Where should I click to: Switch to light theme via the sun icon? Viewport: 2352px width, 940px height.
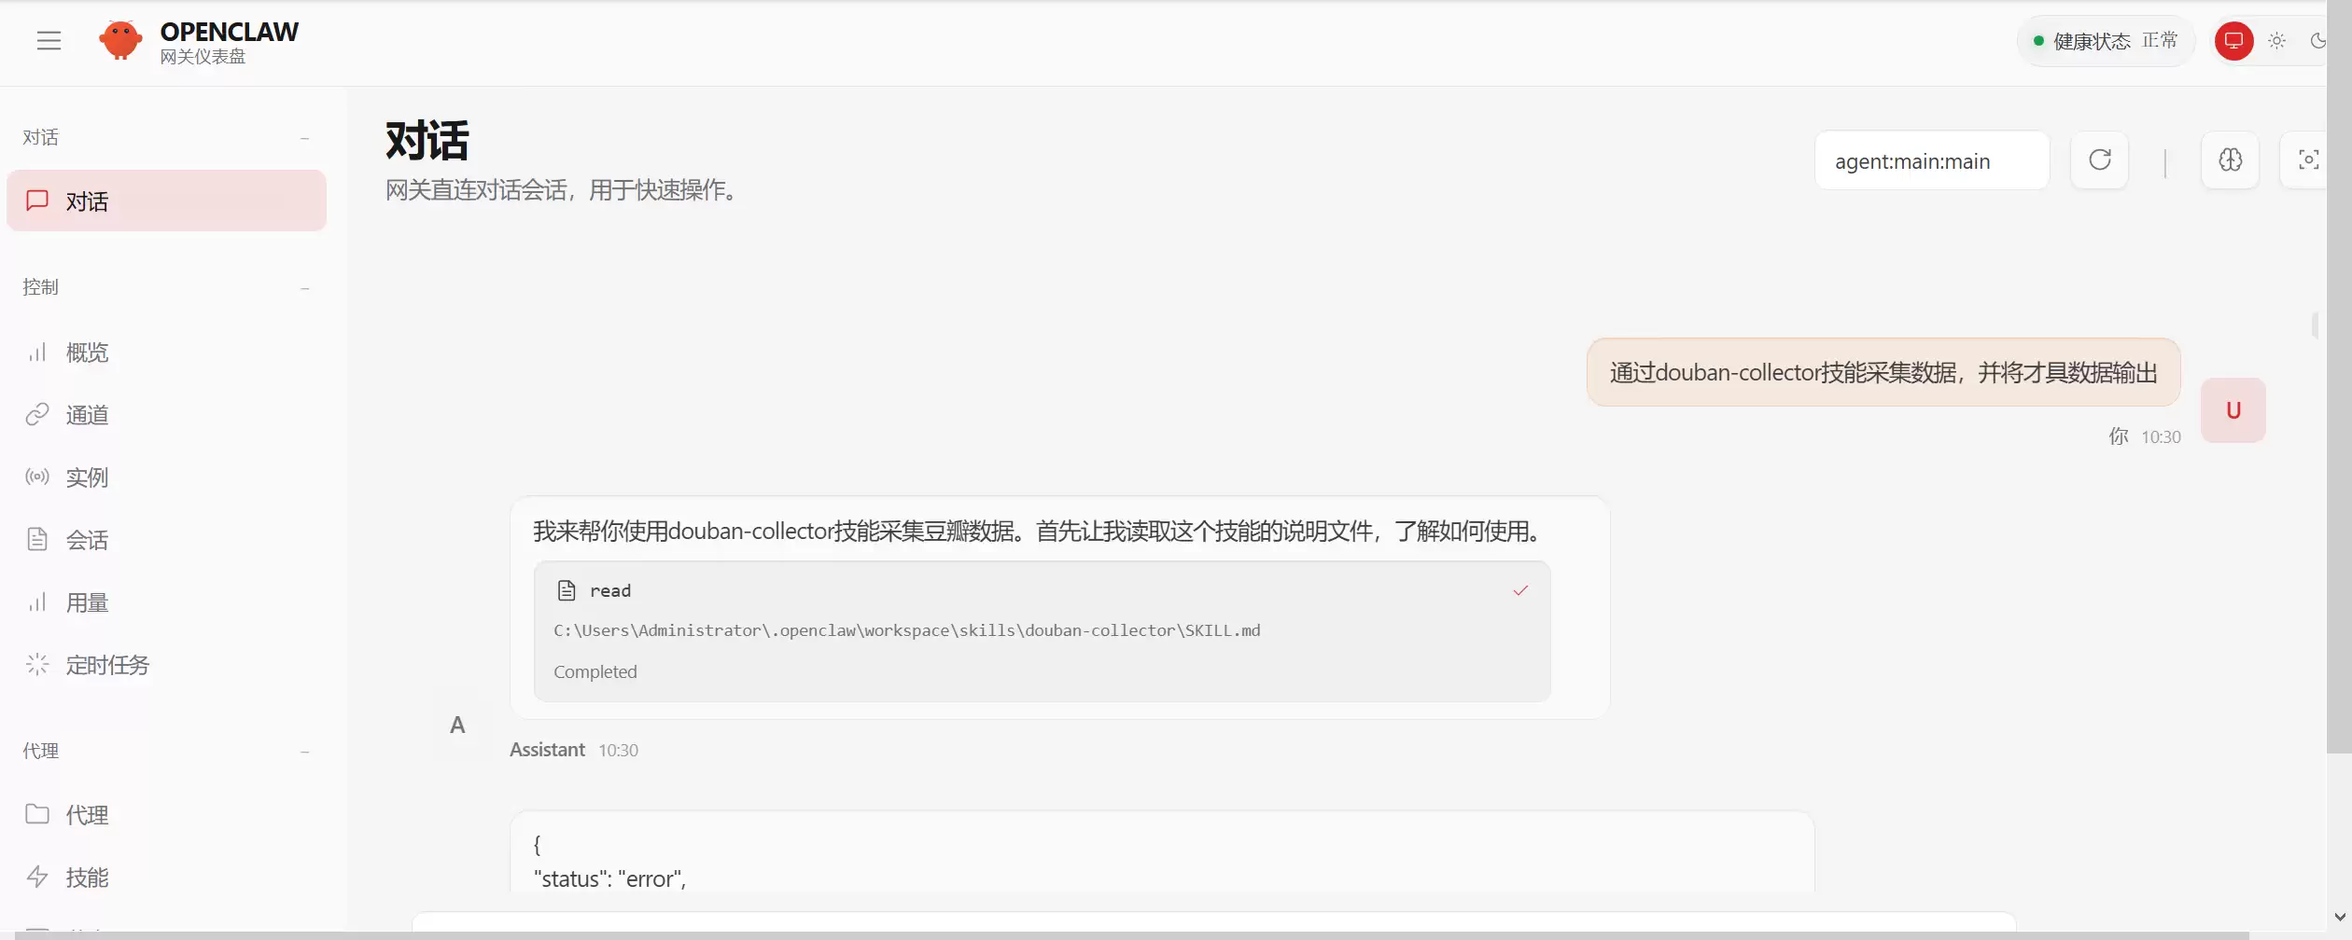click(x=2276, y=41)
